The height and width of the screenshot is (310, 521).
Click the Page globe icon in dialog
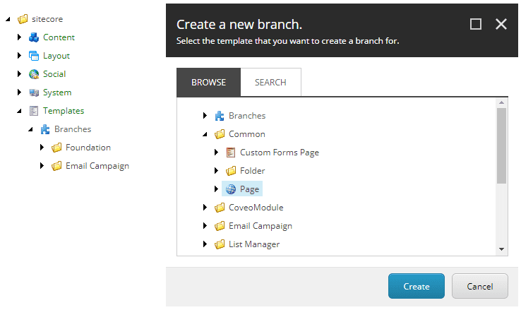[231, 189]
